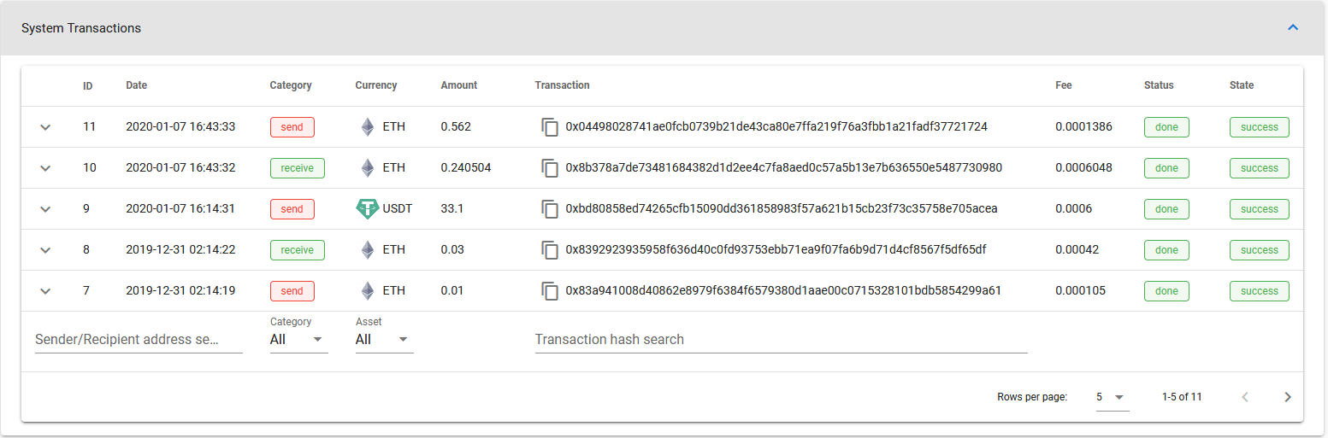Click the send badge in row 7

292,291
